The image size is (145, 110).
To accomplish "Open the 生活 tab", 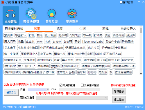I will (83, 29).
